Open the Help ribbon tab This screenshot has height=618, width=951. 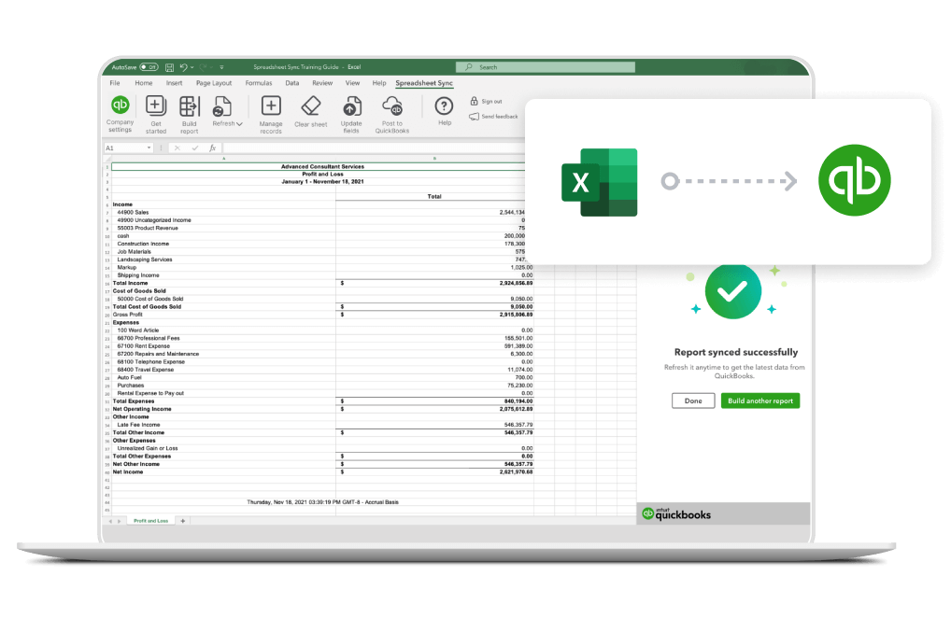(x=379, y=83)
